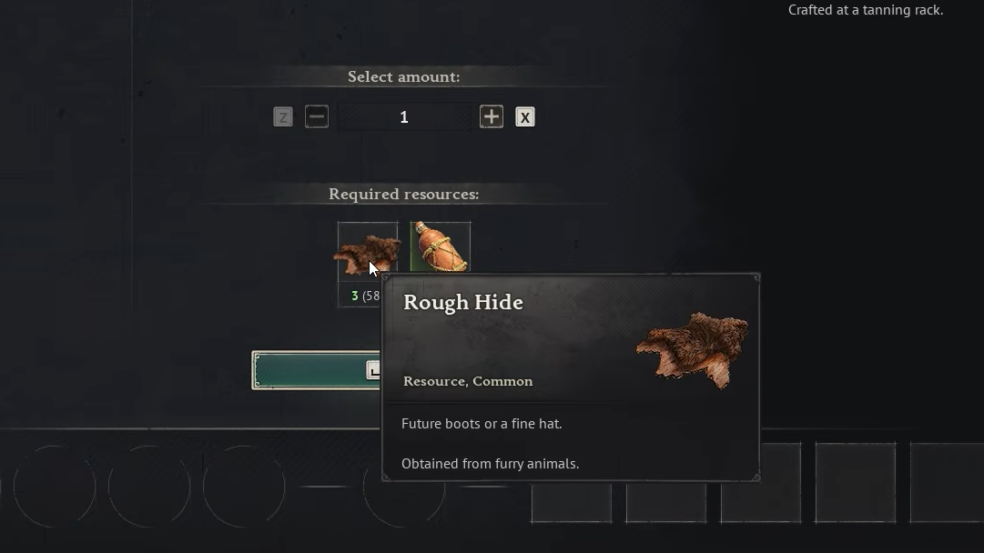Select the Rough Hide required resource icon
This screenshot has width=984, height=553.
(x=368, y=252)
